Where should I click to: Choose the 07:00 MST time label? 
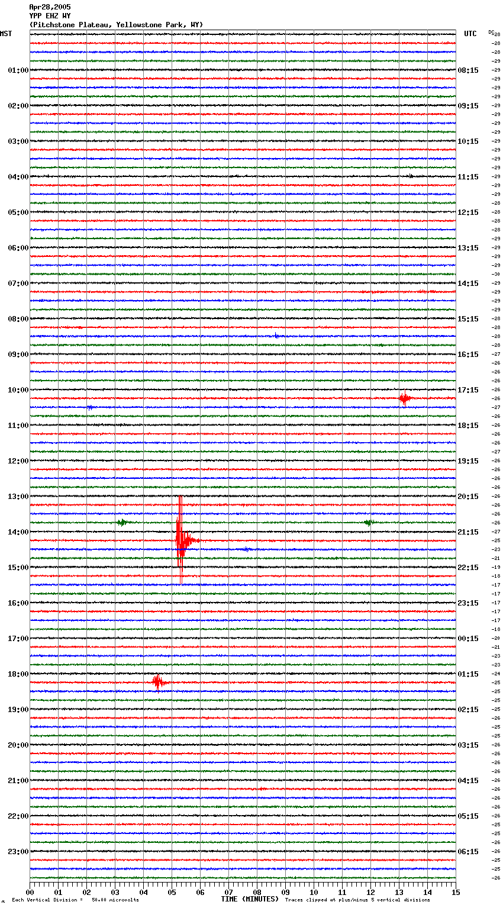tap(18, 284)
